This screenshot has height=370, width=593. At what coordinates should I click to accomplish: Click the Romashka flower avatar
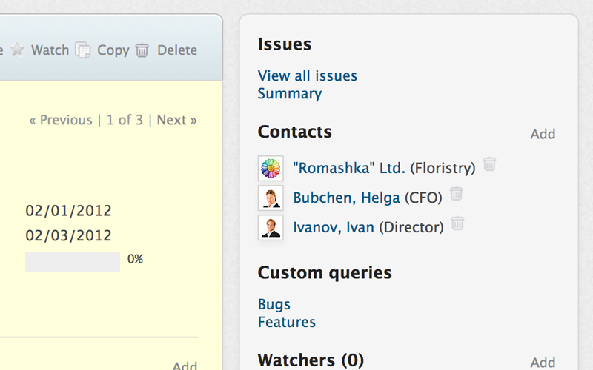(271, 169)
